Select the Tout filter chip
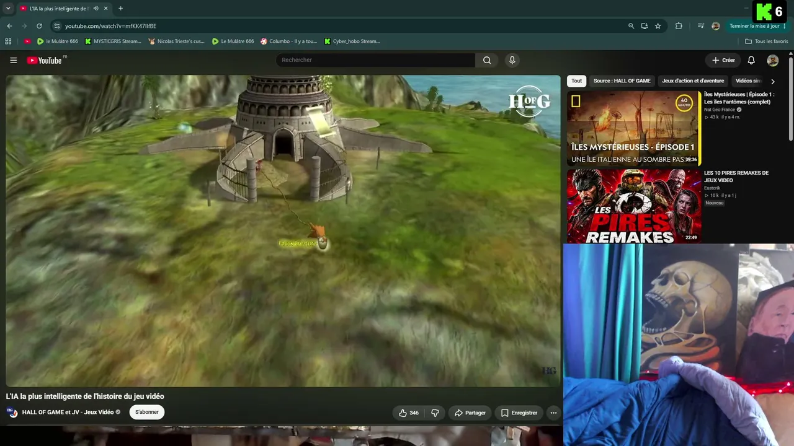 point(577,81)
